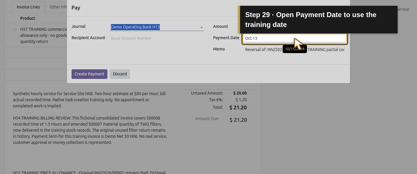Click the Amount label in Pay dialog
The image size is (417, 174).
[221, 26]
